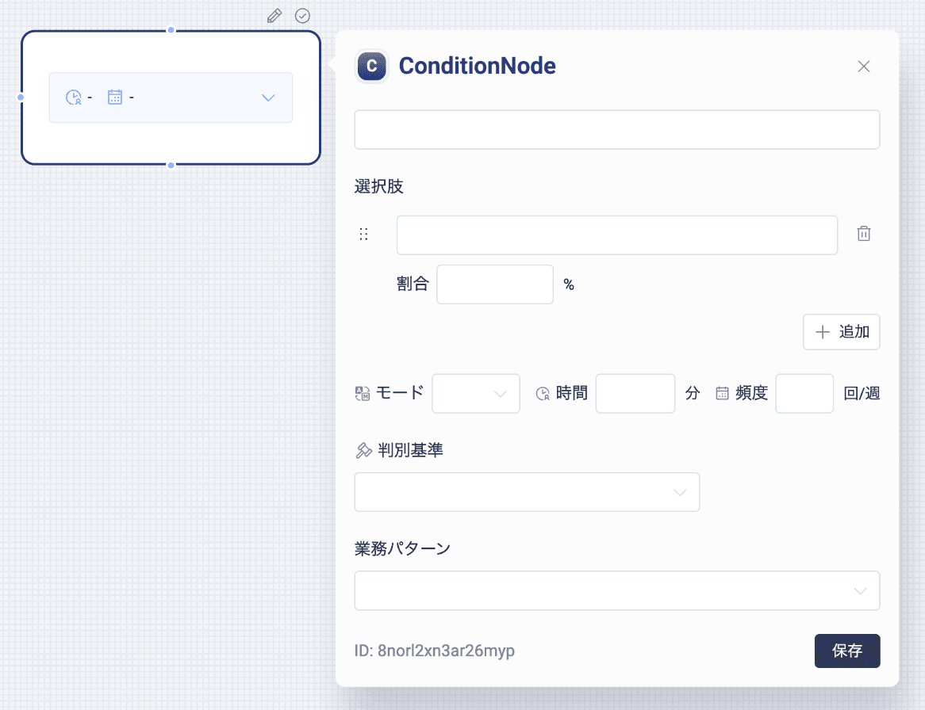This screenshot has width=925, height=710.
Task: Click the node's bottom connection handle
Action: pyautogui.click(x=171, y=166)
